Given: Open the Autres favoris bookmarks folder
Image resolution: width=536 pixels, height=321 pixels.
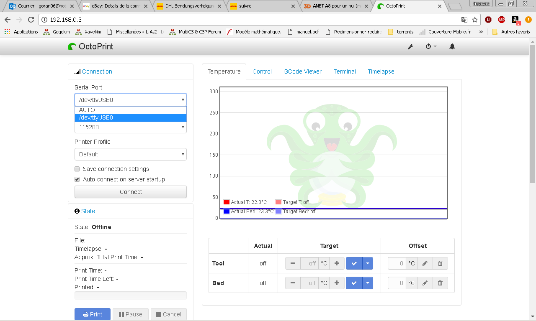Looking at the screenshot, I should pyautogui.click(x=511, y=32).
